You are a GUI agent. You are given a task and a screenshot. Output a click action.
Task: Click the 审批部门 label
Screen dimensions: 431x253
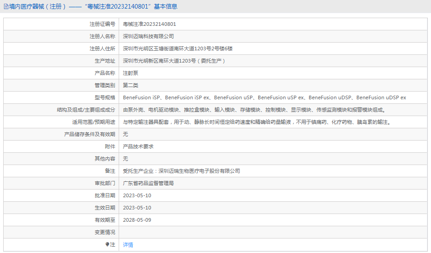pos(105,183)
